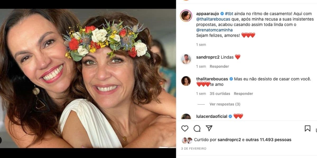Save the post with the bookmark icon
This screenshot has width=317, height=158.
pos(307,129)
